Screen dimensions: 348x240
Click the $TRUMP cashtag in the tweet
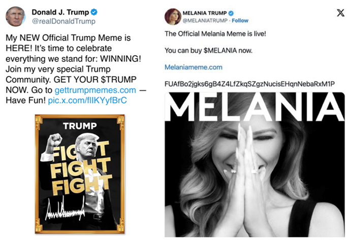[118, 80]
